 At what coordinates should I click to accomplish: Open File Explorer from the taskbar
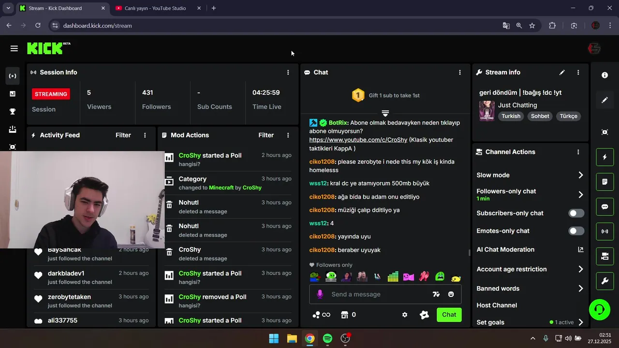coord(292,338)
